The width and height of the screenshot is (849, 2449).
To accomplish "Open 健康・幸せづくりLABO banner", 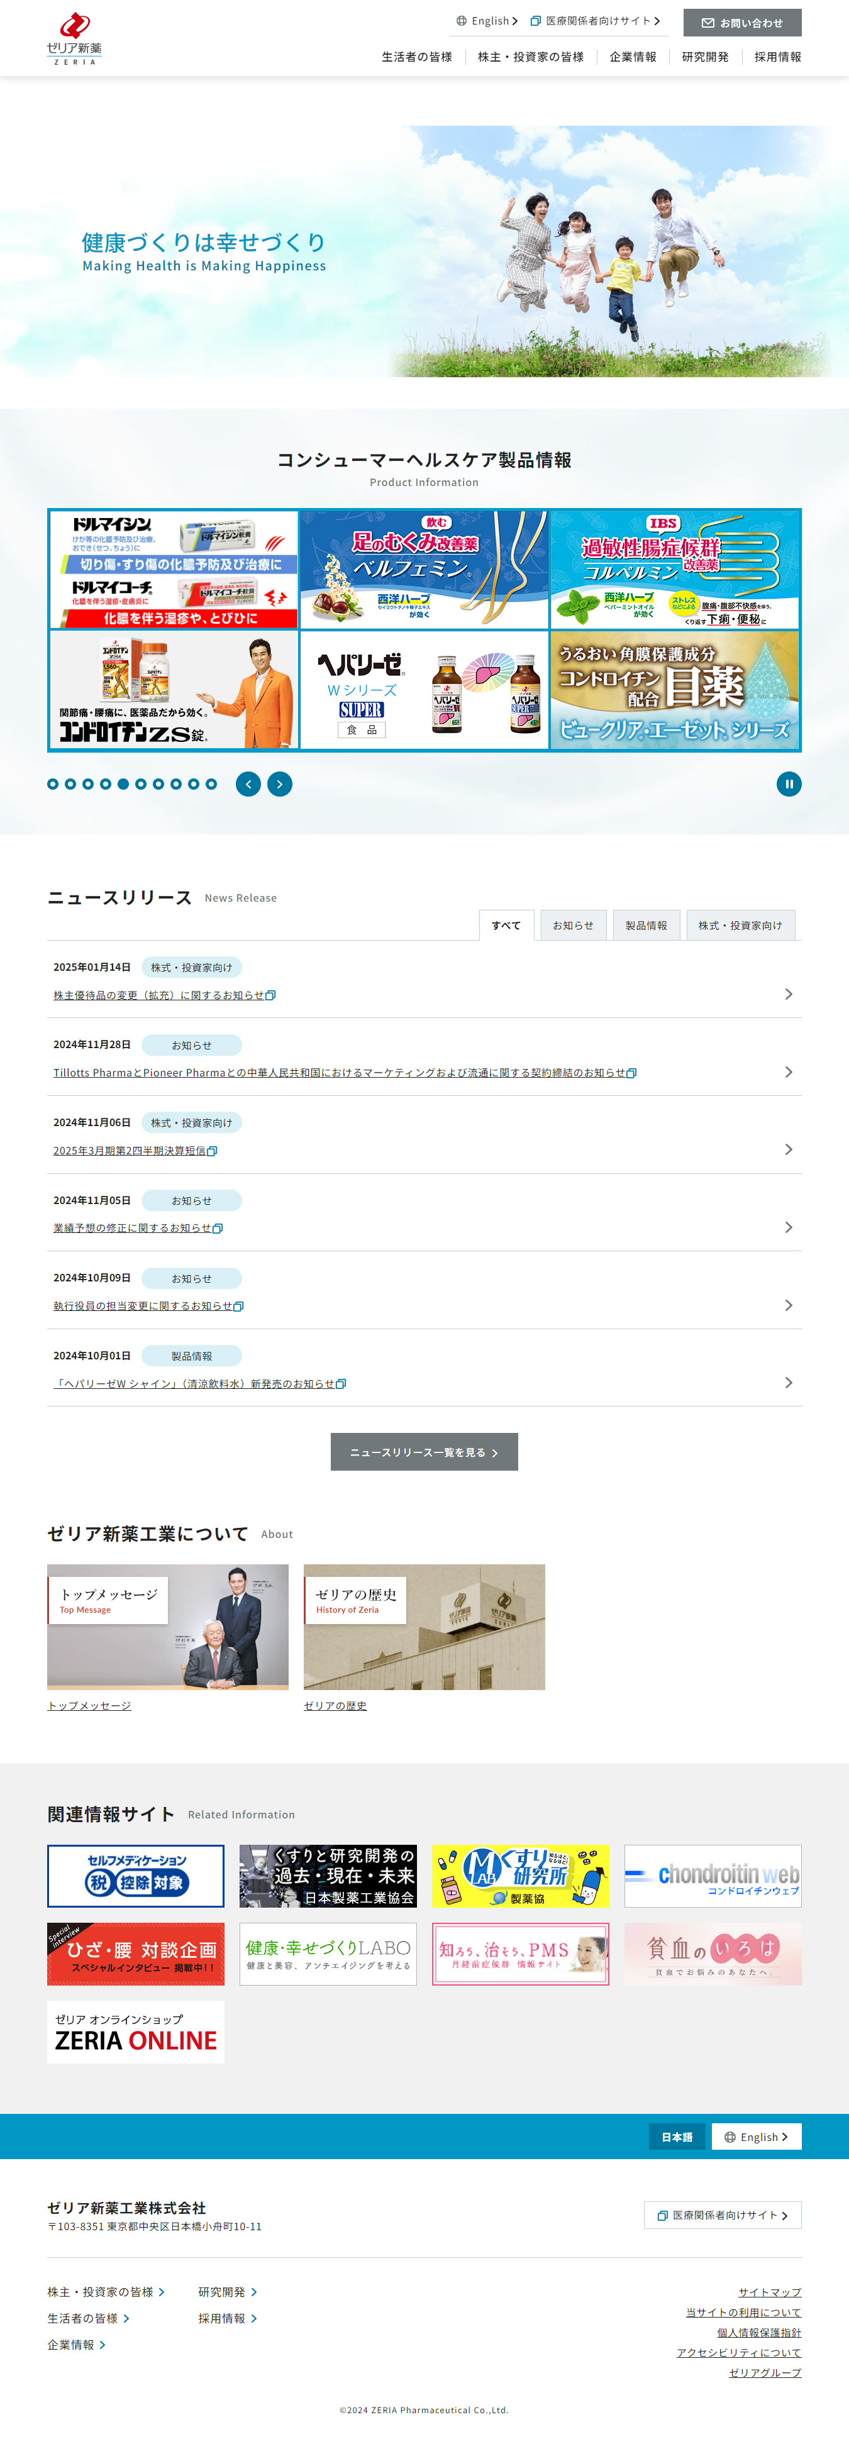I will coord(328,1954).
